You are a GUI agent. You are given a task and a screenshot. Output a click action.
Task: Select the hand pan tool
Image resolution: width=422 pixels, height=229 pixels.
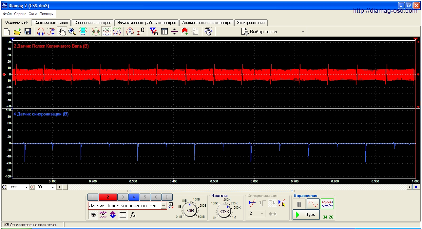[62, 32]
